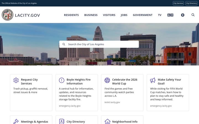Open the kickit.lacity.gov link

[x=112, y=102]
